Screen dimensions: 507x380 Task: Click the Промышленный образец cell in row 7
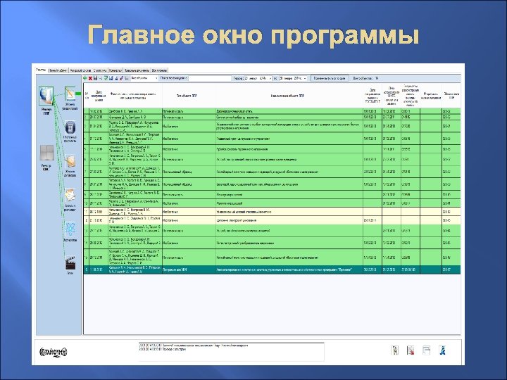click(189, 172)
